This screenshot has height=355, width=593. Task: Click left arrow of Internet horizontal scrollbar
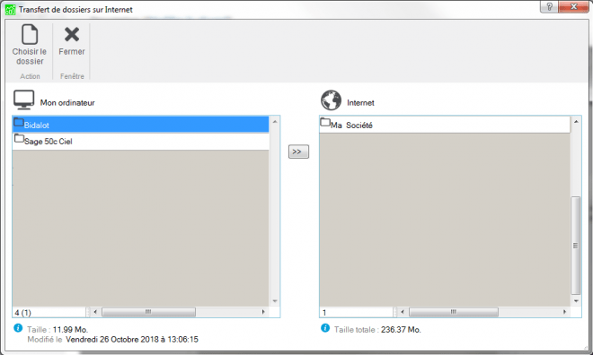pos(403,312)
